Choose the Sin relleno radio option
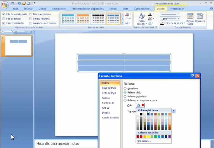The height and width of the screenshot is (148, 214). click(125, 89)
